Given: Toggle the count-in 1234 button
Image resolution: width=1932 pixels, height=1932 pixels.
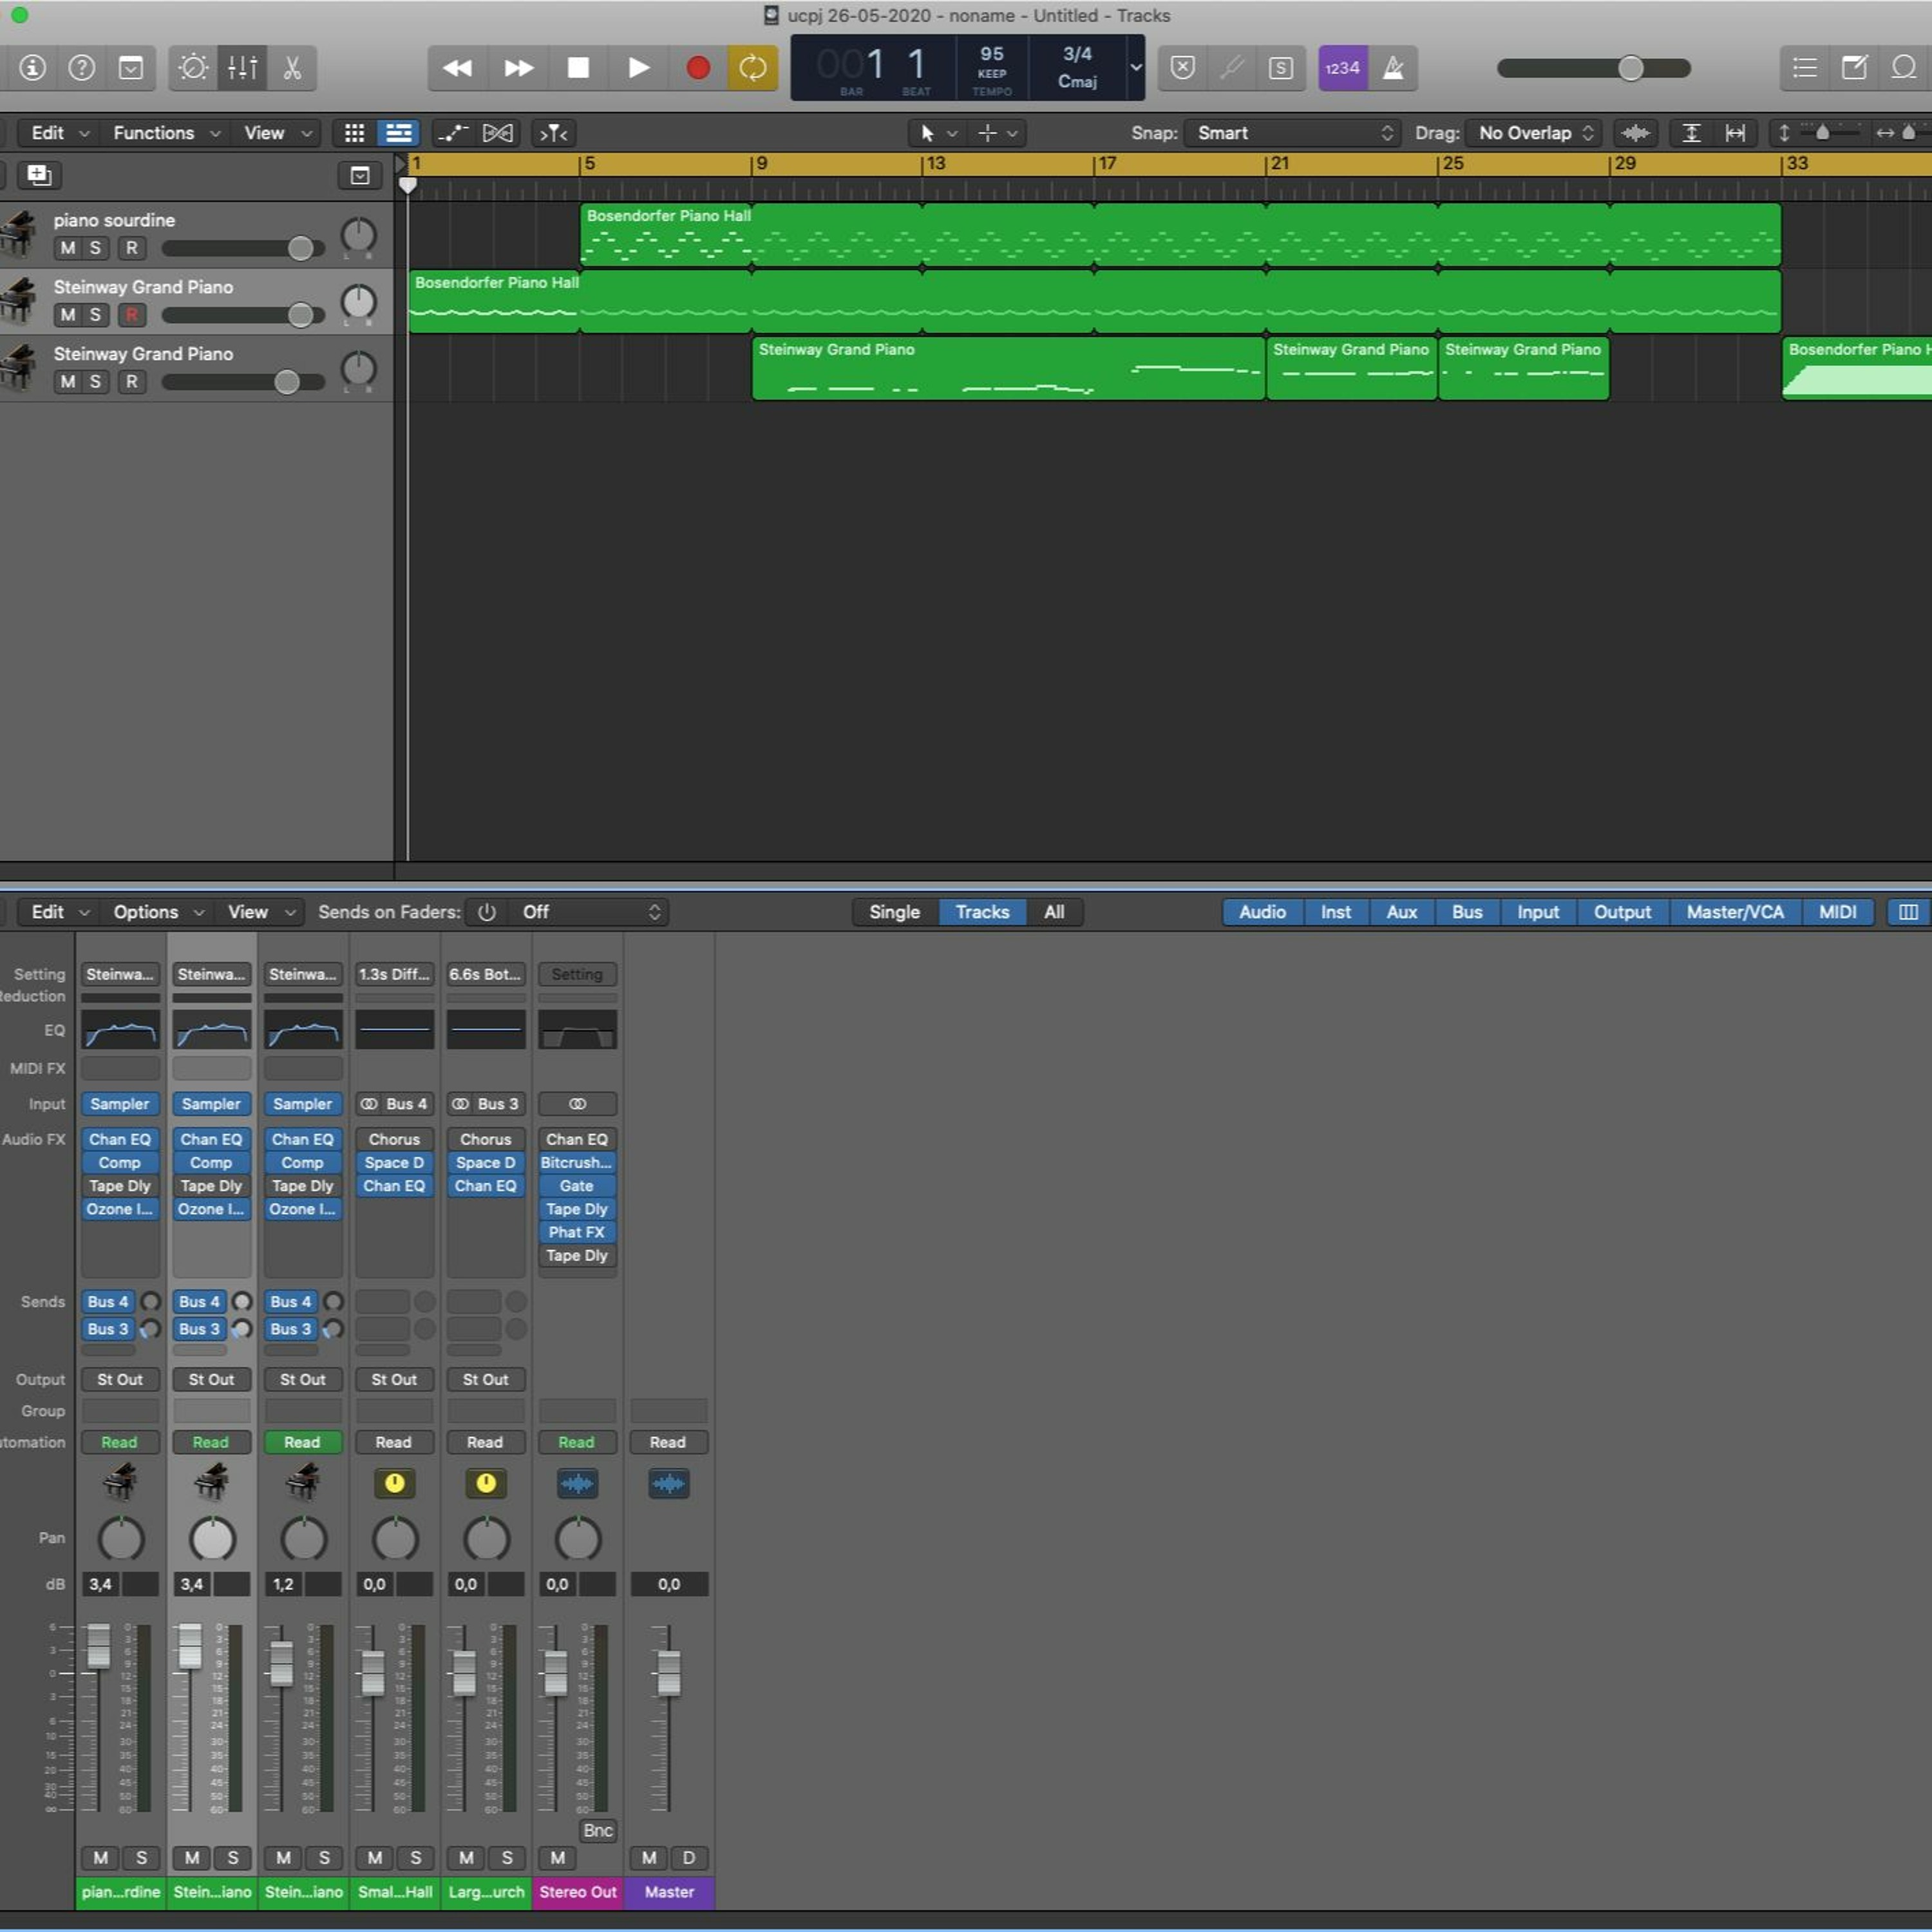Looking at the screenshot, I should coord(1342,68).
